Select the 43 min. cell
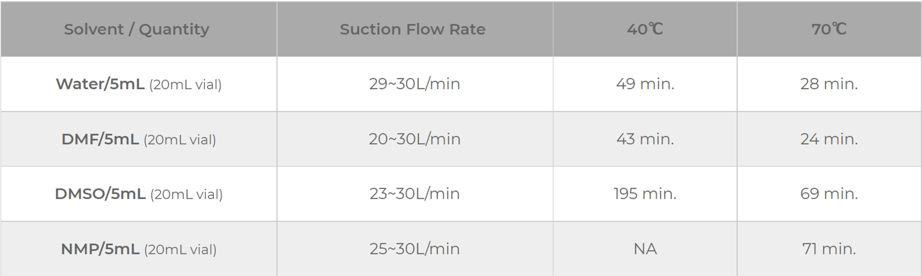The height and width of the screenshot is (276, 922). 645,139
